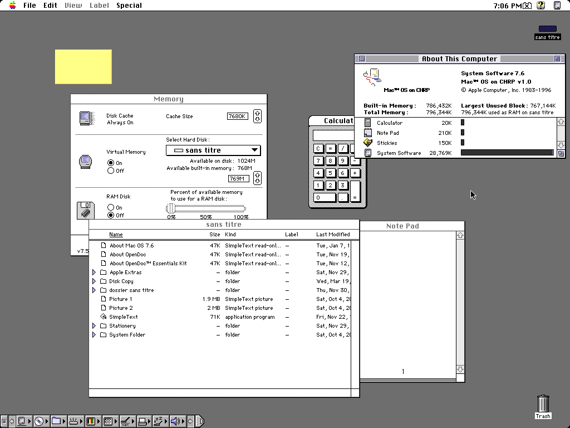Click the RAM disk percent slider handle
This screenshot has height=428, width=570.
pos(171,208)
